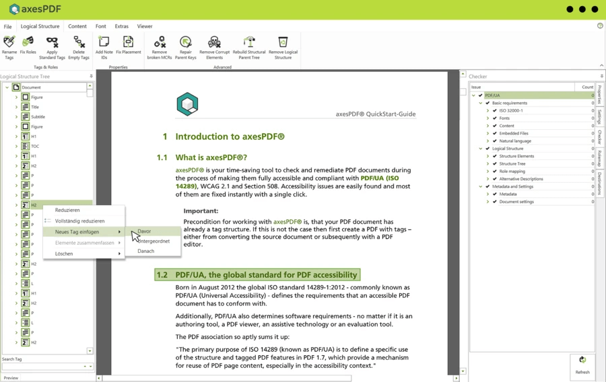Image resolution: width=606 pixels, height=382 pixels.
Task: Collapse Basic requirements in Checker
Action: [x=480, y=103]
